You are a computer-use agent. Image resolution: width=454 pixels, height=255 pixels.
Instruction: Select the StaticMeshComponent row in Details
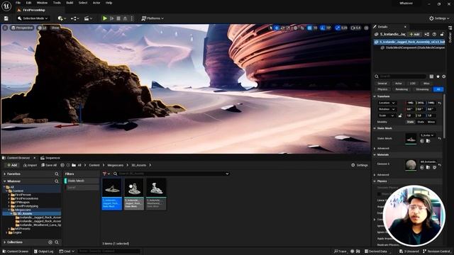[413, 47]
